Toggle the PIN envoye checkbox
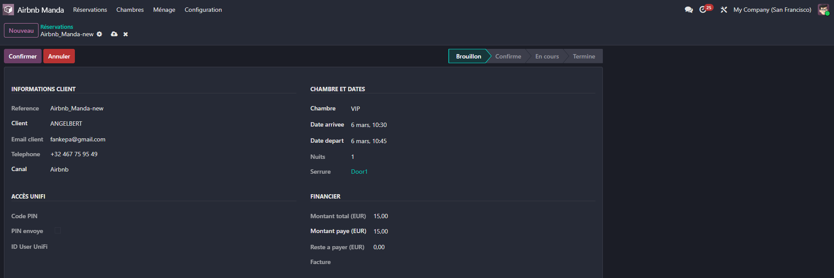The image size is (834, 278). click(58, 230)
